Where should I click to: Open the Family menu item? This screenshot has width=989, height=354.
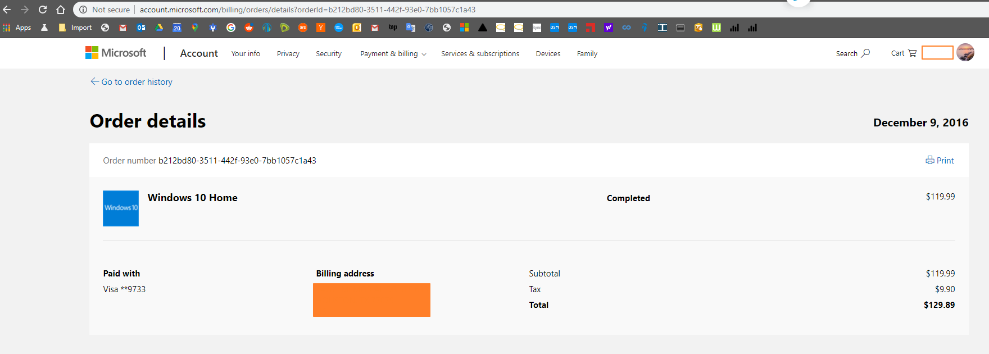(x=587, y=54)
